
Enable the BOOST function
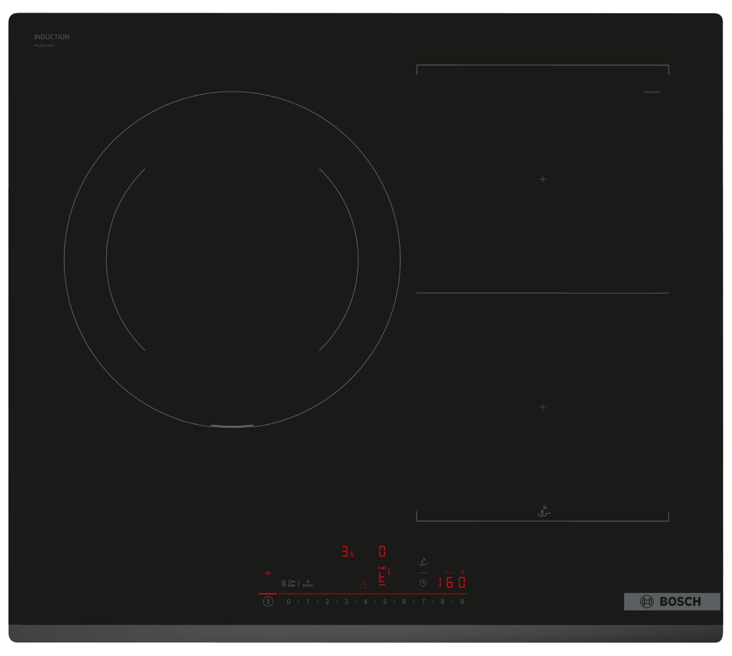pos(307,584)
